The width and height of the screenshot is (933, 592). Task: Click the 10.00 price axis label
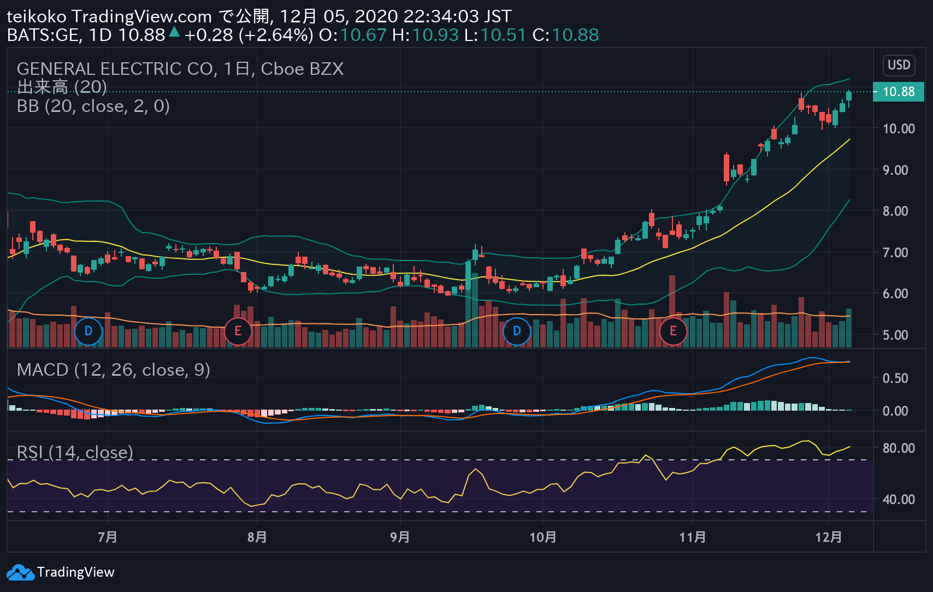point(899,129)
